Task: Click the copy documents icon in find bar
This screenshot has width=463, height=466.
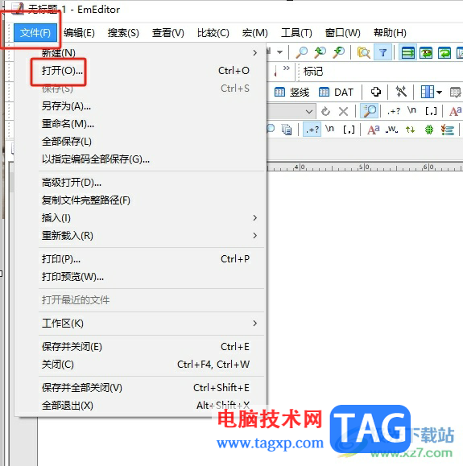Action: point(287,130)
